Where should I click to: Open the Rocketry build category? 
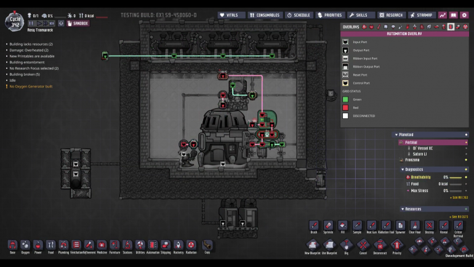178,245
